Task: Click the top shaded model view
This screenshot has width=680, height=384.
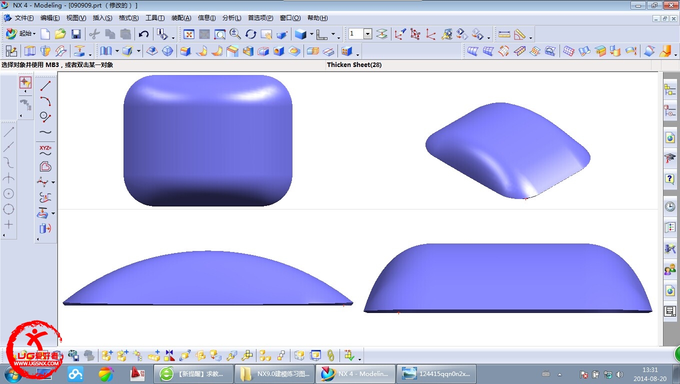Action: pyautogui.click(x=207, y=140)
